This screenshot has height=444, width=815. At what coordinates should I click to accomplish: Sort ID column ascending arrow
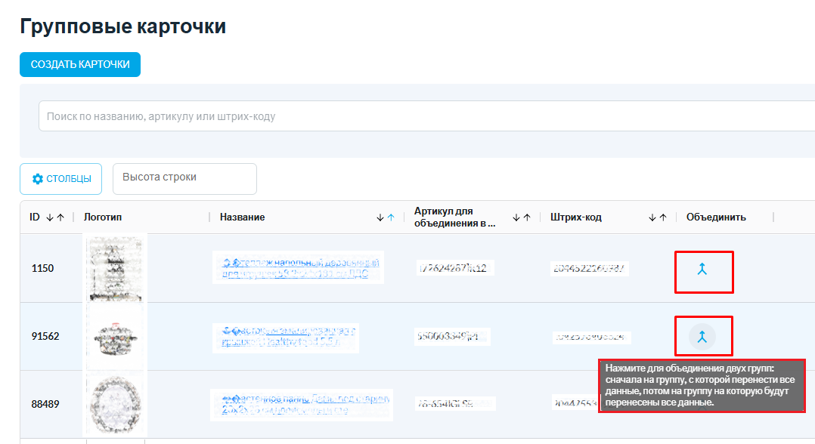(60, 217)
